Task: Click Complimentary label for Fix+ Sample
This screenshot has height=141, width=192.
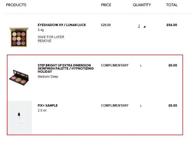Action: pos(115,106)
